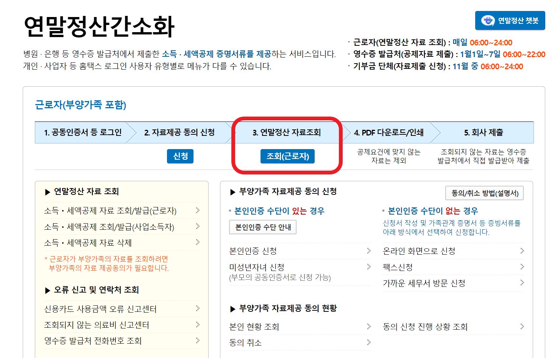Click the 부양가족 자료제공 동의 현황 heading

click(x=288, y=308)
